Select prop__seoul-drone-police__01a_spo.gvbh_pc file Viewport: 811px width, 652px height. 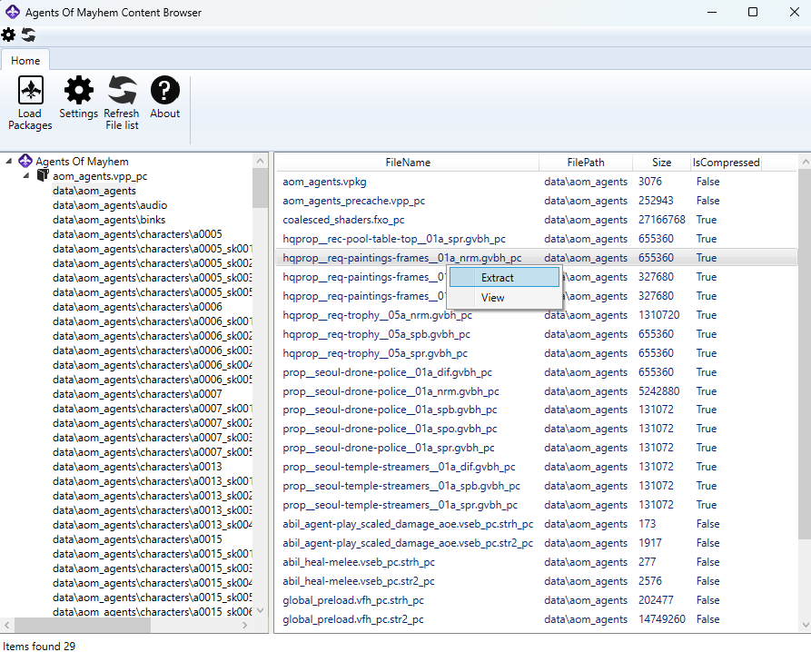pos(537,429)
